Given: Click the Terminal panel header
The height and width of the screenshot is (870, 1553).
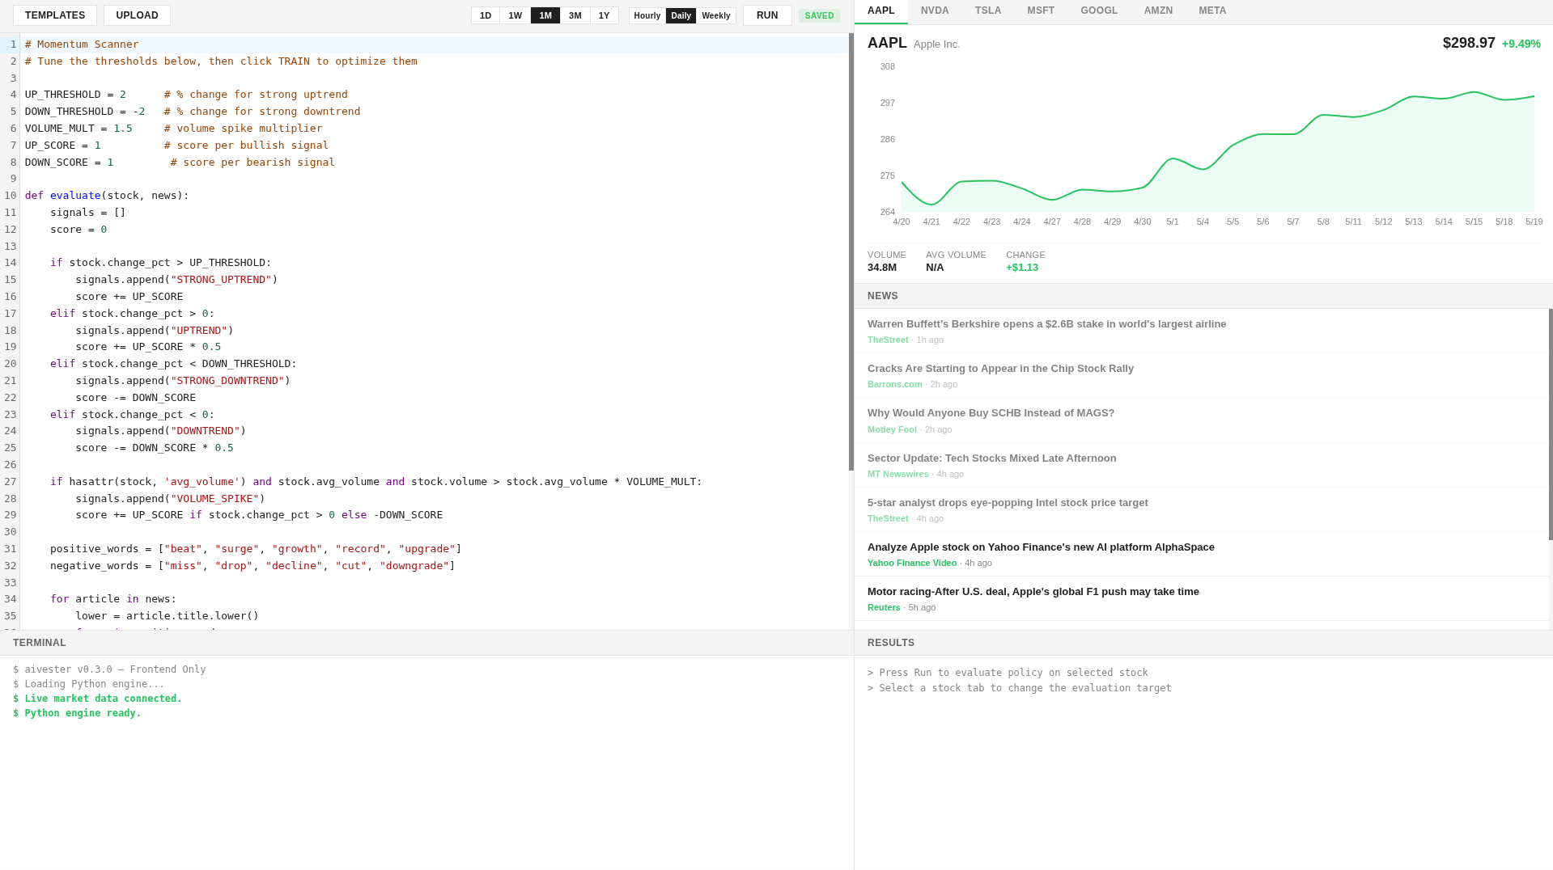Looking at the screenshot, I should (x=426, y=643).
